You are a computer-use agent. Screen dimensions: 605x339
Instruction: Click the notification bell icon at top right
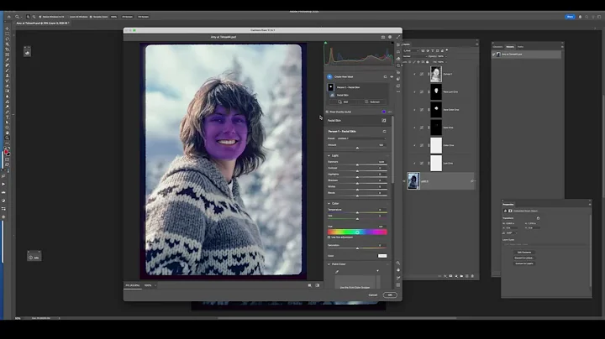click(580, 17)
